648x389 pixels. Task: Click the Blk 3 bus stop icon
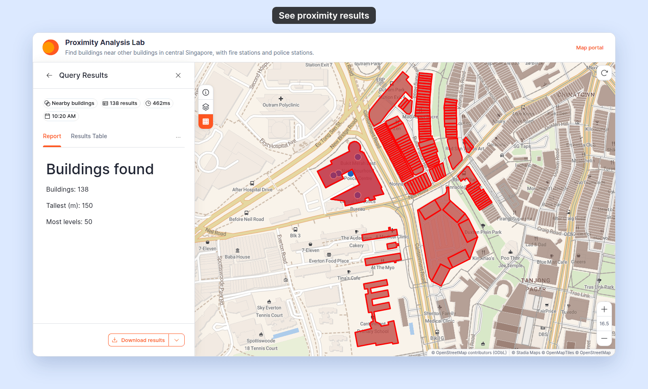click(295, 230)
